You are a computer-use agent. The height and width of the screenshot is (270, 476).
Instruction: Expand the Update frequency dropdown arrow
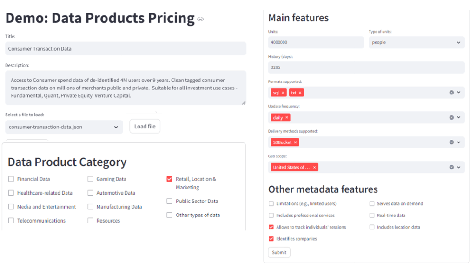pos(459,118)
